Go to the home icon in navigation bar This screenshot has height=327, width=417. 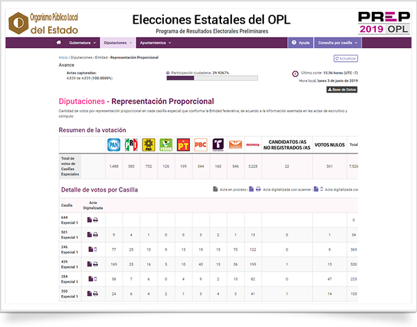[59, 42]
